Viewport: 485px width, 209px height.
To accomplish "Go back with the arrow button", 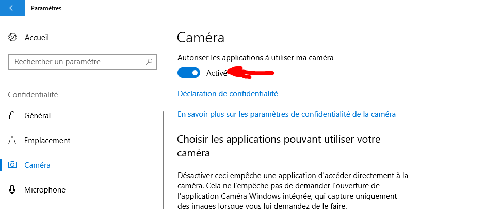I will click(x=12, y=8).
